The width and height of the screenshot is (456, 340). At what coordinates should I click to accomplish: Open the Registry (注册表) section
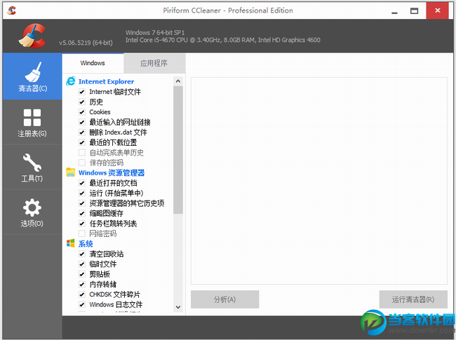click(x=32, y=123)
